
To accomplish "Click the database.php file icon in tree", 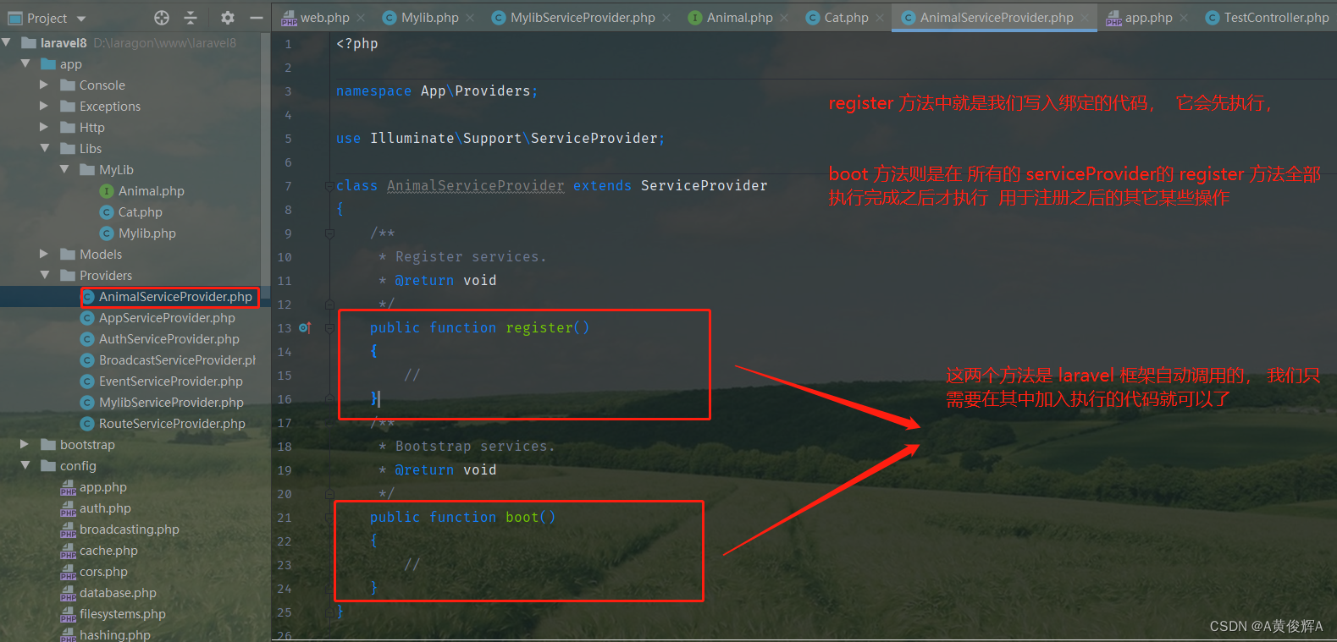I will tap(69, 594).
